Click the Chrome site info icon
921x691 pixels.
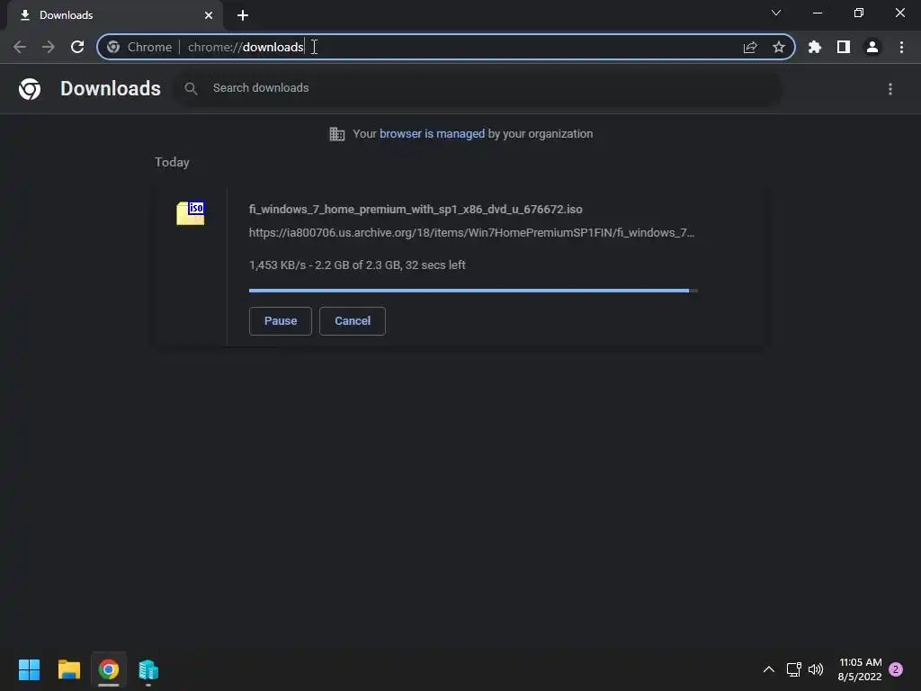113,47
